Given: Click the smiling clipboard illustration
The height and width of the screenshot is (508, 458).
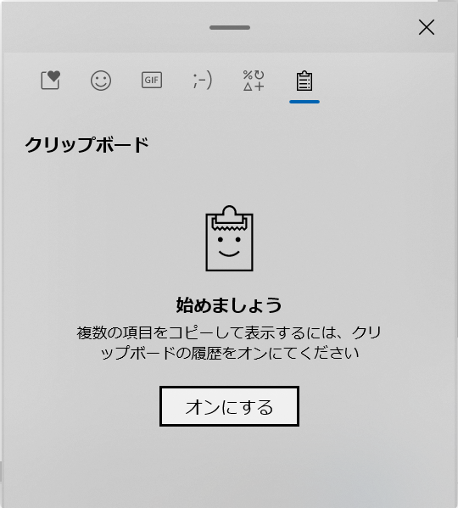Looking at the screenshot, I should (229, 238).
